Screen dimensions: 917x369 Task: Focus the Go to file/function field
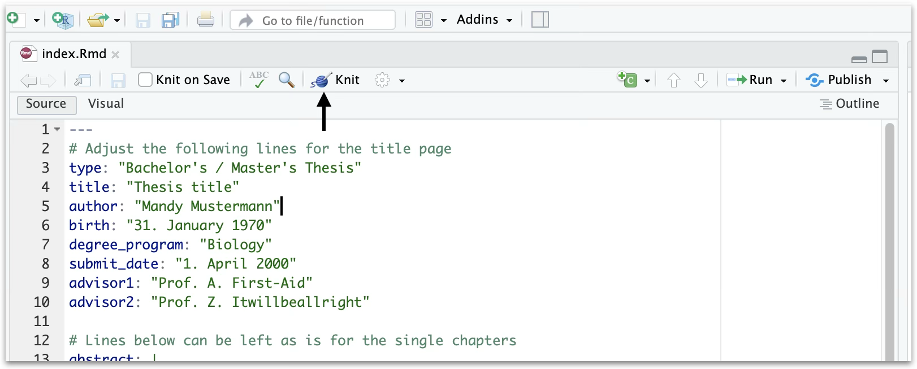coord(313,20)
